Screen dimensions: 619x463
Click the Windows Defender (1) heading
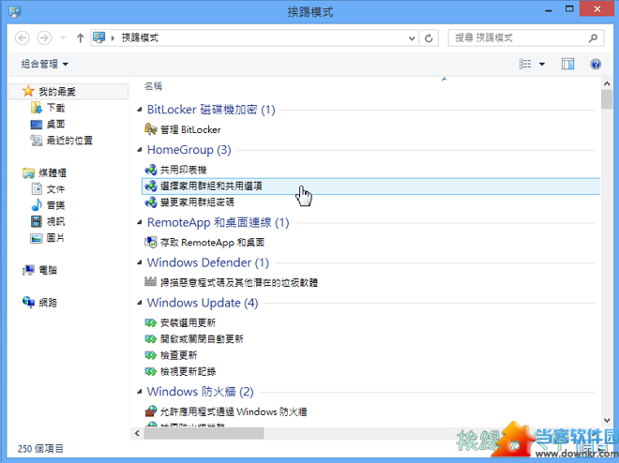[x=207, y=262]
